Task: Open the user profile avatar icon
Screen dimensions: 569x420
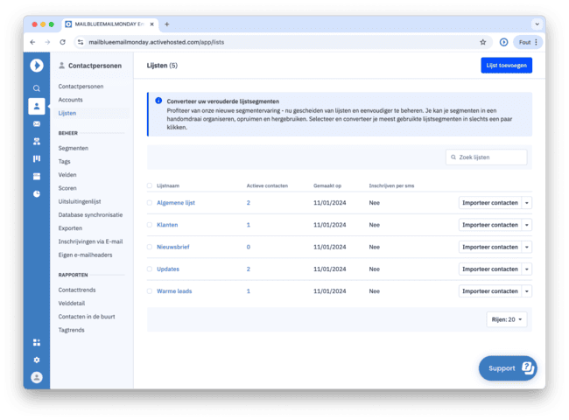Action: (x=37, y=378)
